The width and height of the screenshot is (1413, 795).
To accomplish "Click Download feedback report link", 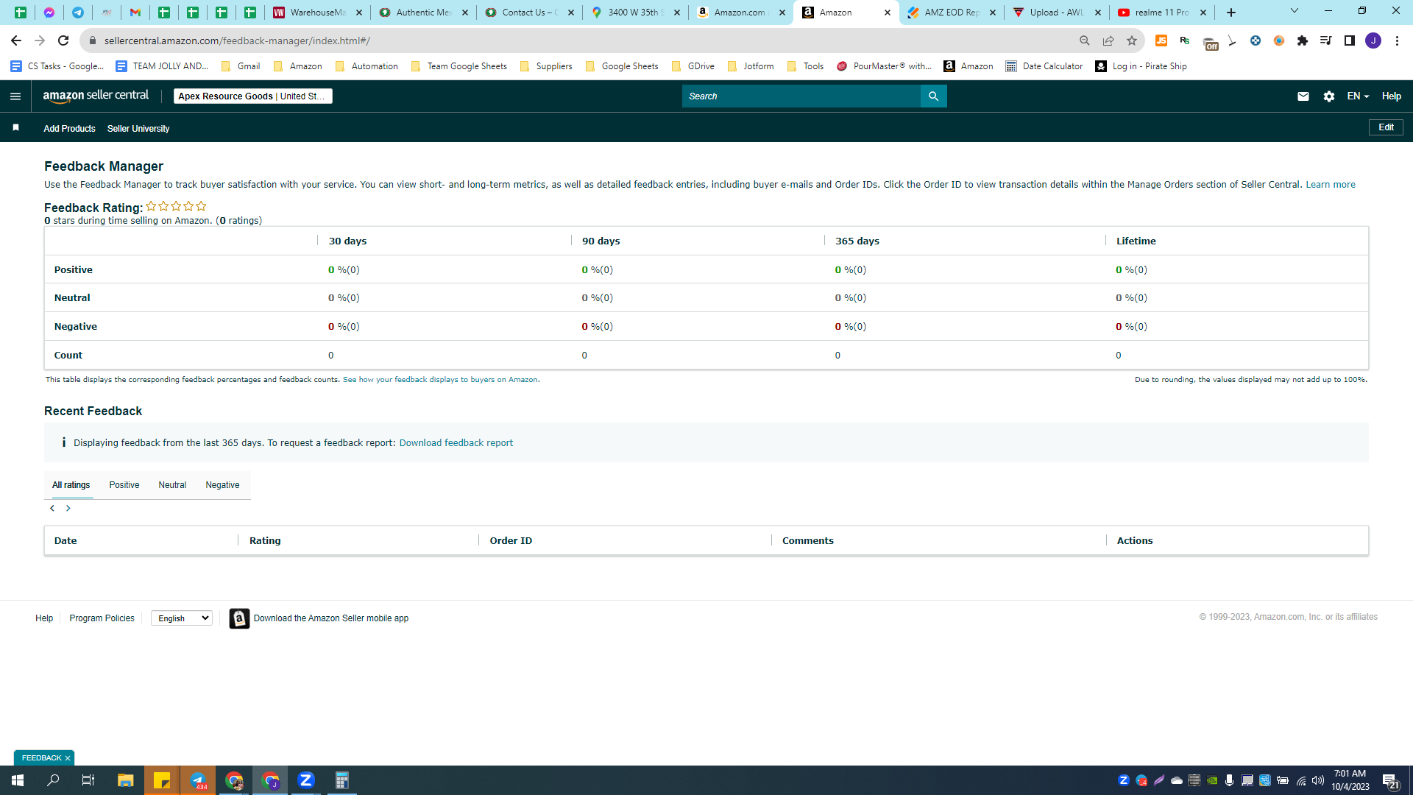I will (x=456, y=443).
